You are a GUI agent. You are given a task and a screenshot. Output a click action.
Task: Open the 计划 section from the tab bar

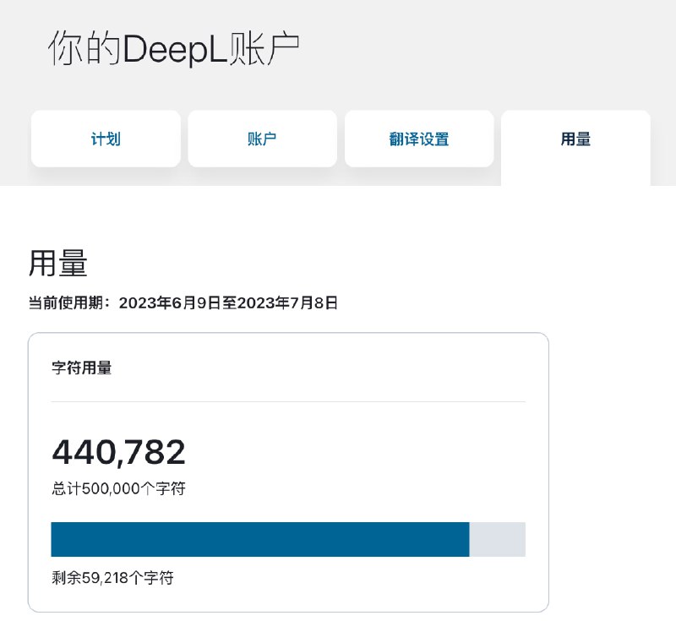(105, 139)
